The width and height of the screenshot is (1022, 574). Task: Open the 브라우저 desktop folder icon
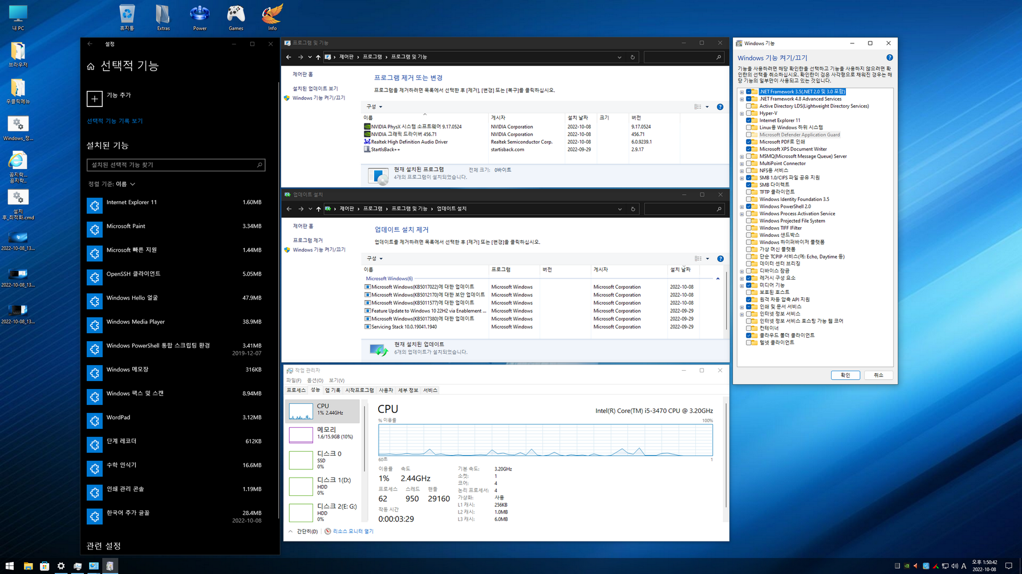[18, 54]
